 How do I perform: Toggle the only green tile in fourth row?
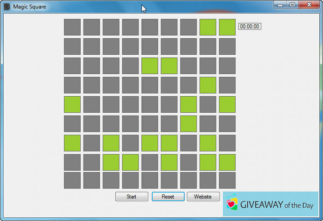coord(208,85)
